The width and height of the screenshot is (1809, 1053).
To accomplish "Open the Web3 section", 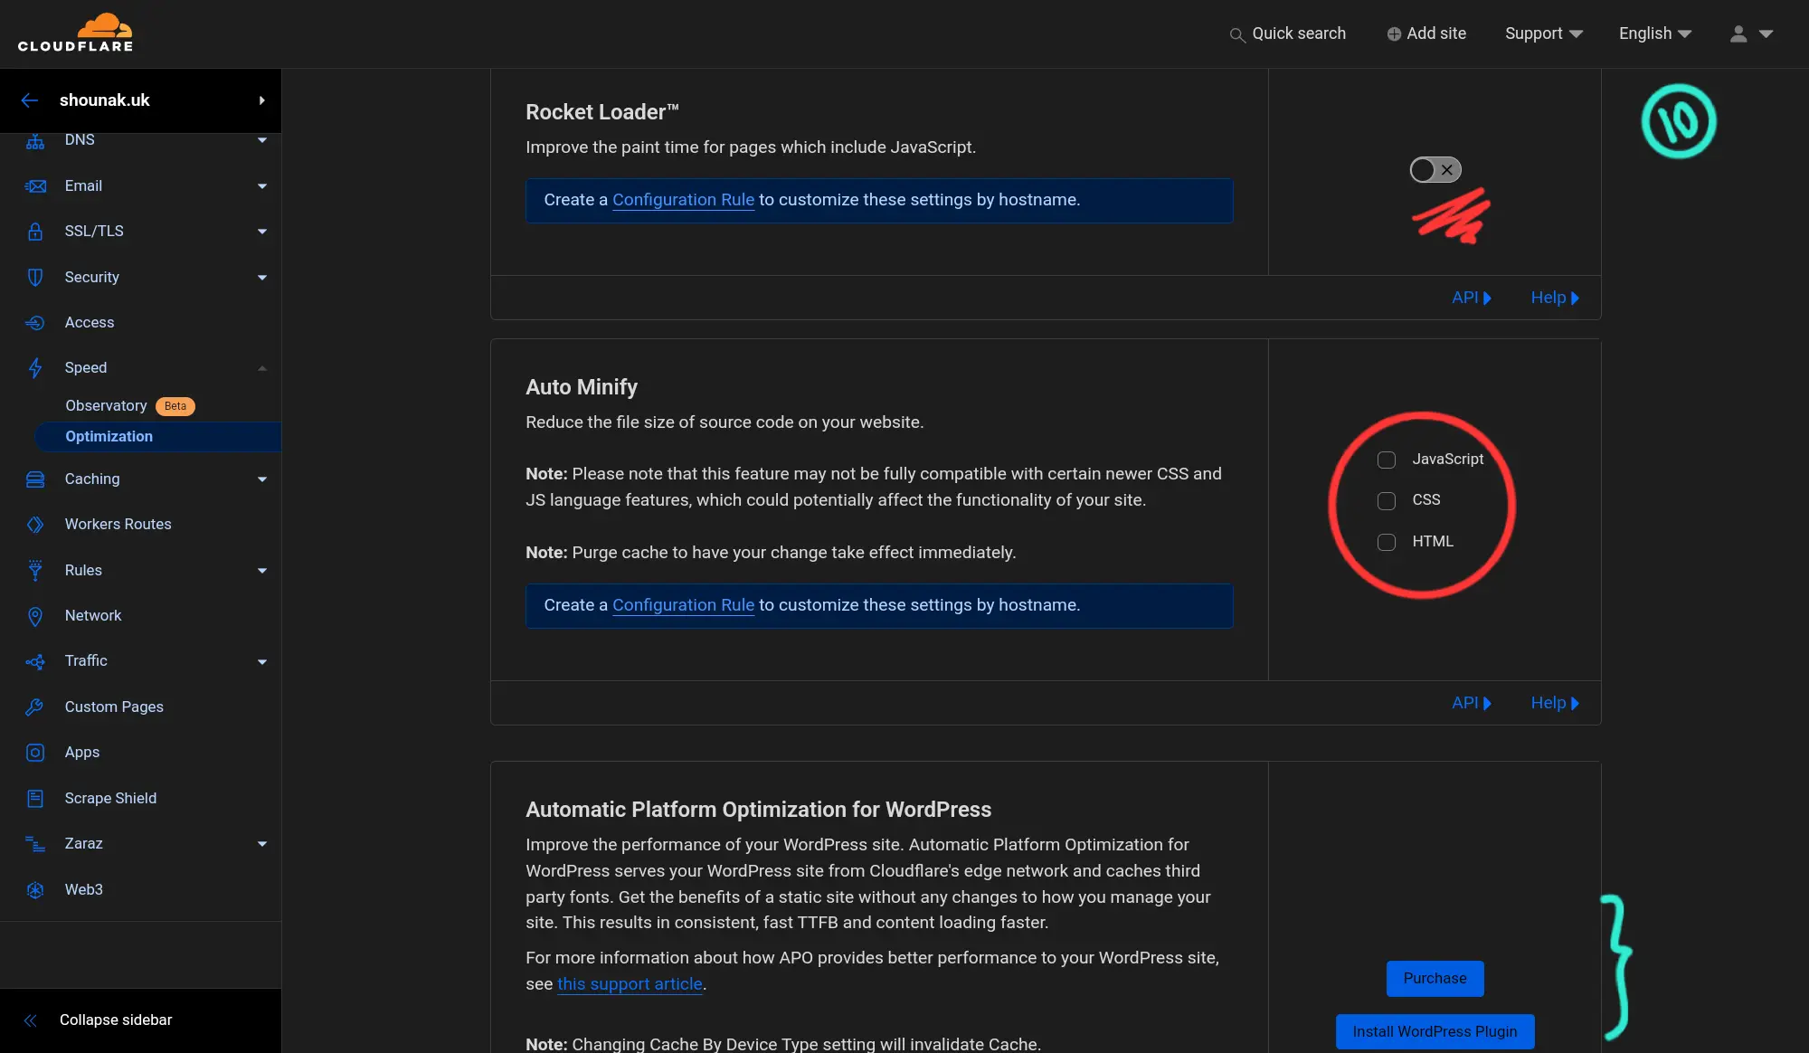I will click(x=83, y=889).
